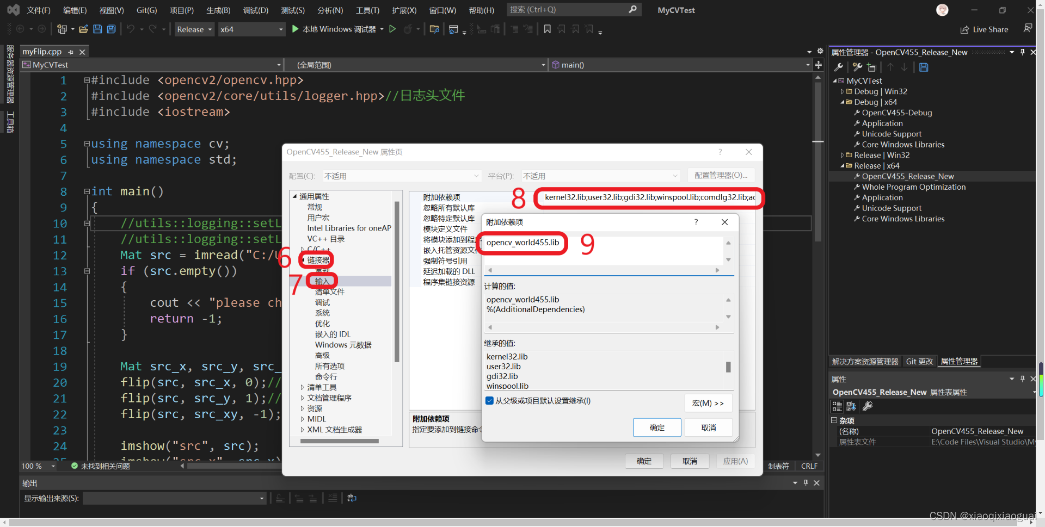The height and width of the screenshot is (527, 1045).
Task: Uncheck 从父级或项目默认设置继承 in the dialog
Action: 489,400
